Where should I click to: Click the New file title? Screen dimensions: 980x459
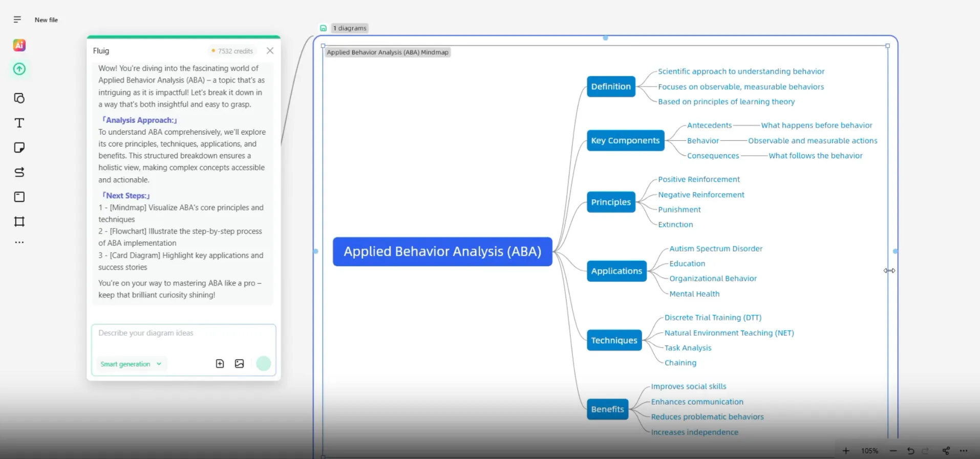coord(46,20)
